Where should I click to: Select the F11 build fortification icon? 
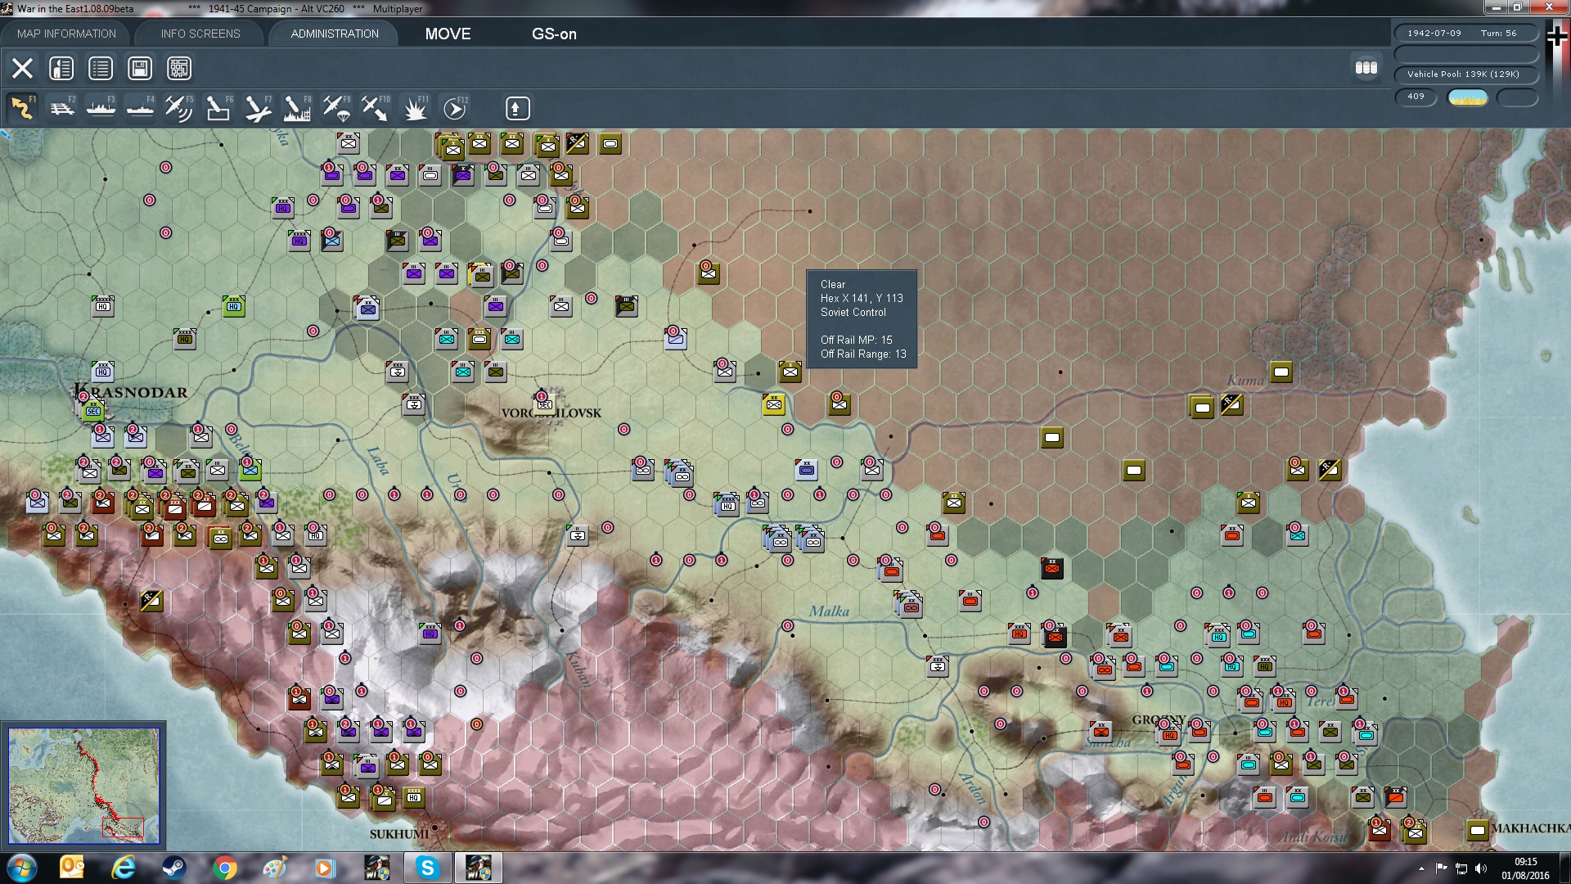(x=415, y=108)
